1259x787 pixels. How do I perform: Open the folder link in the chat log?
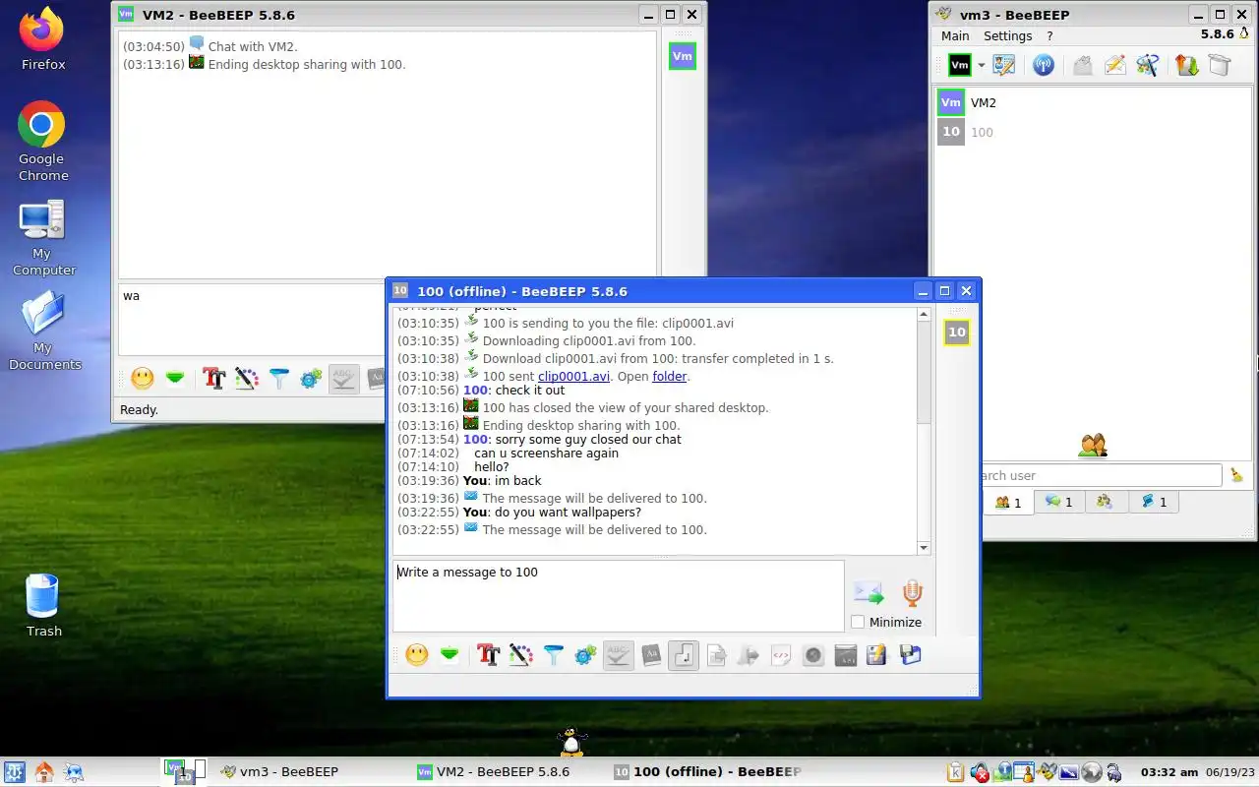669,376
